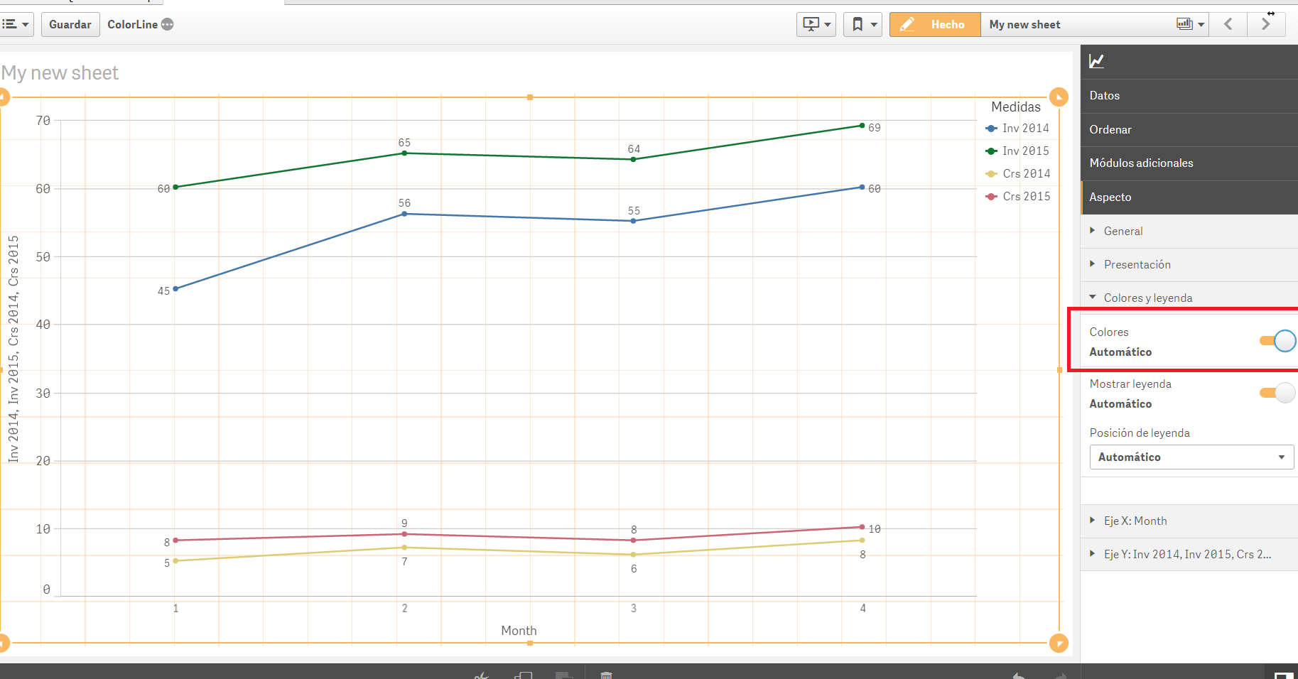Open ColorLine app info ellipsis icon

tap(167, 24)
